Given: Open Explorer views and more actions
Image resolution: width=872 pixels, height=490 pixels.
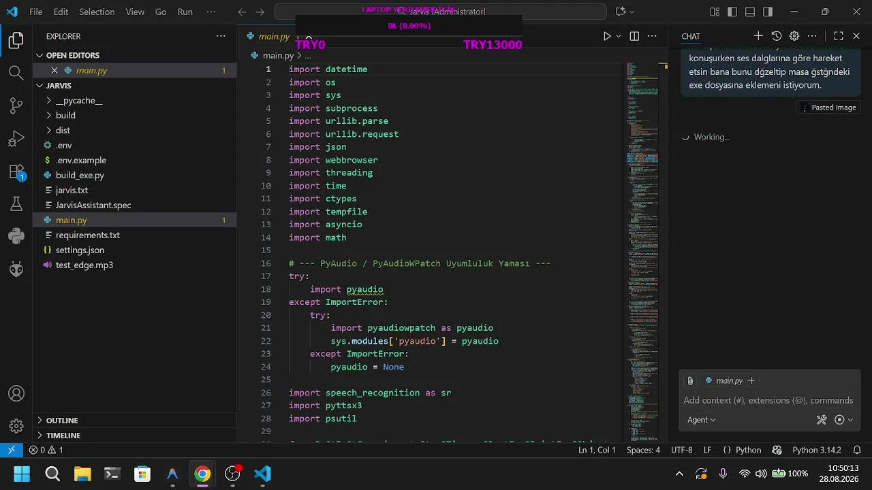Looking at the screenshot, I should click(221, 36).
